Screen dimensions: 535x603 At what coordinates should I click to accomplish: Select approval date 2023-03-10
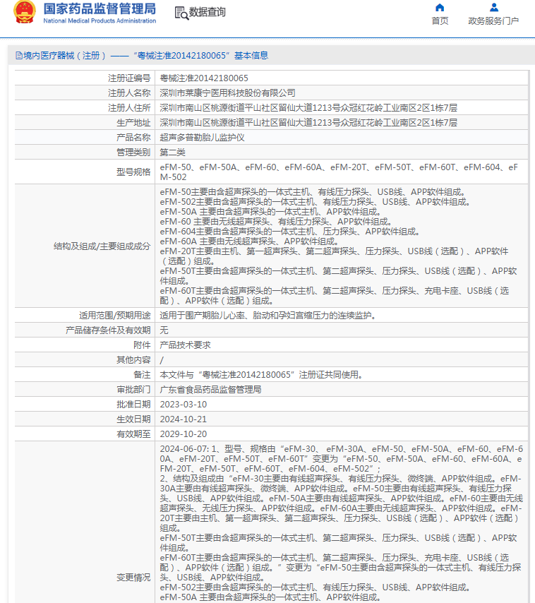click(184, 405)
